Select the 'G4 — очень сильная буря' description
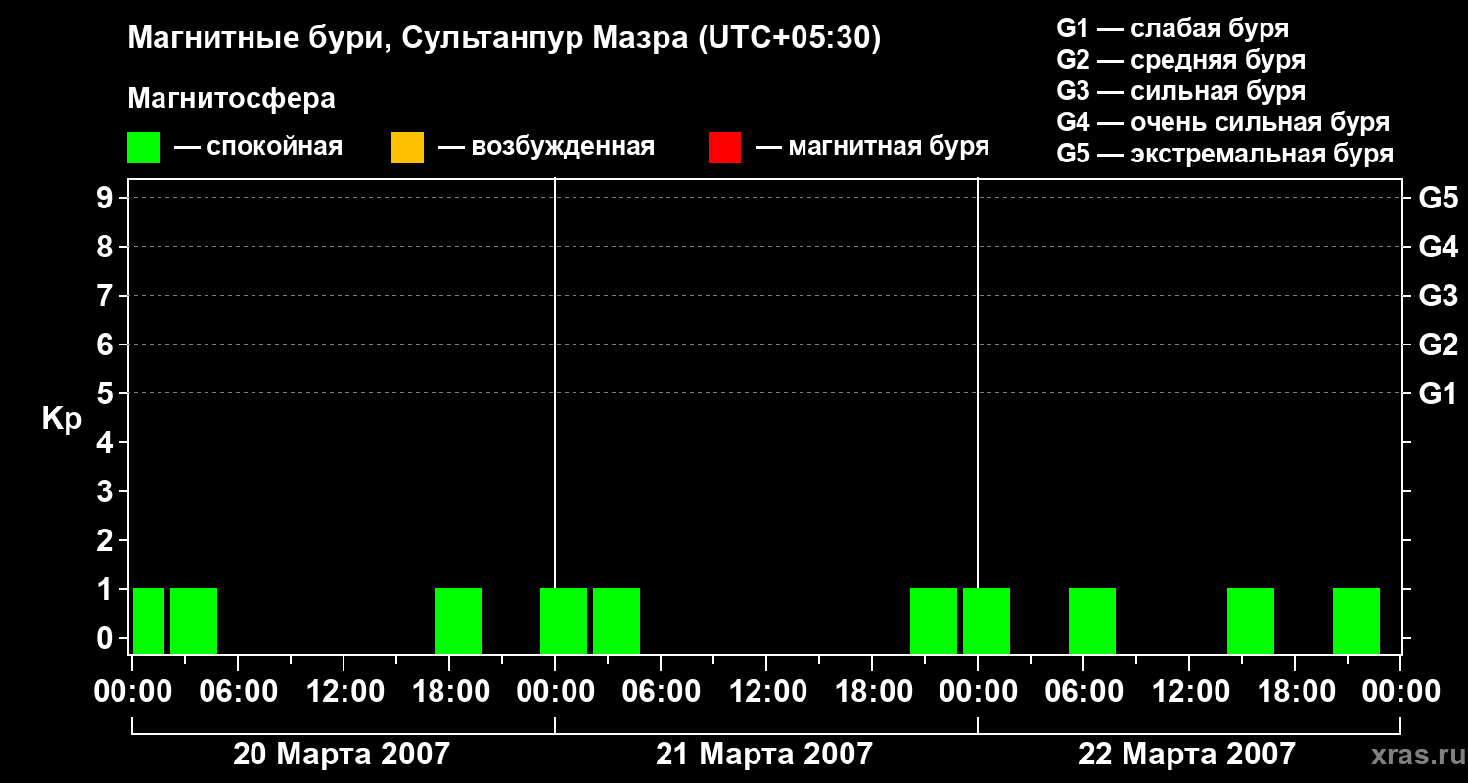The width and height of the screenshot is (1468, 783). click(x=1223, y=122)
